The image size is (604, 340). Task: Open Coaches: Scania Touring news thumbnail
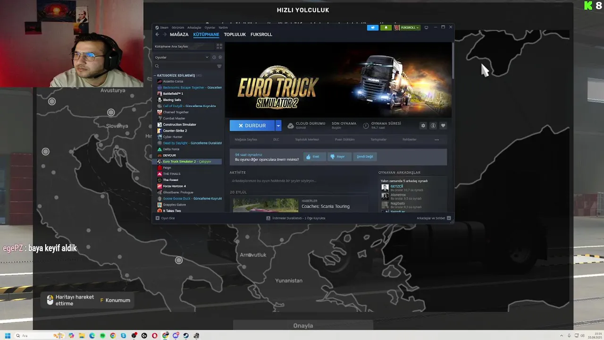[x=266, y=205]
